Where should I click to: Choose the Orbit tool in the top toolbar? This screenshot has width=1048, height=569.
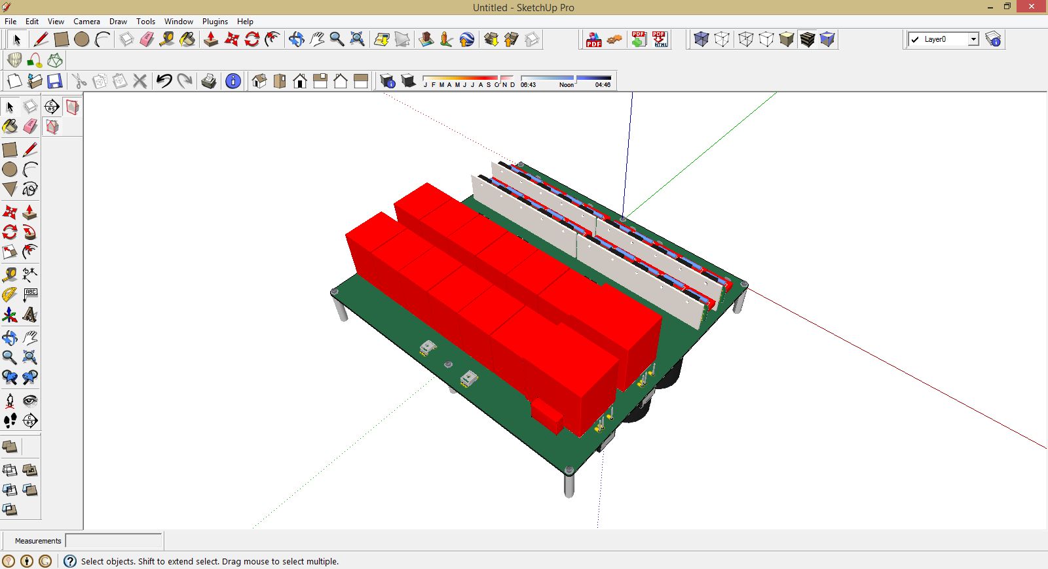click(296, 39)
